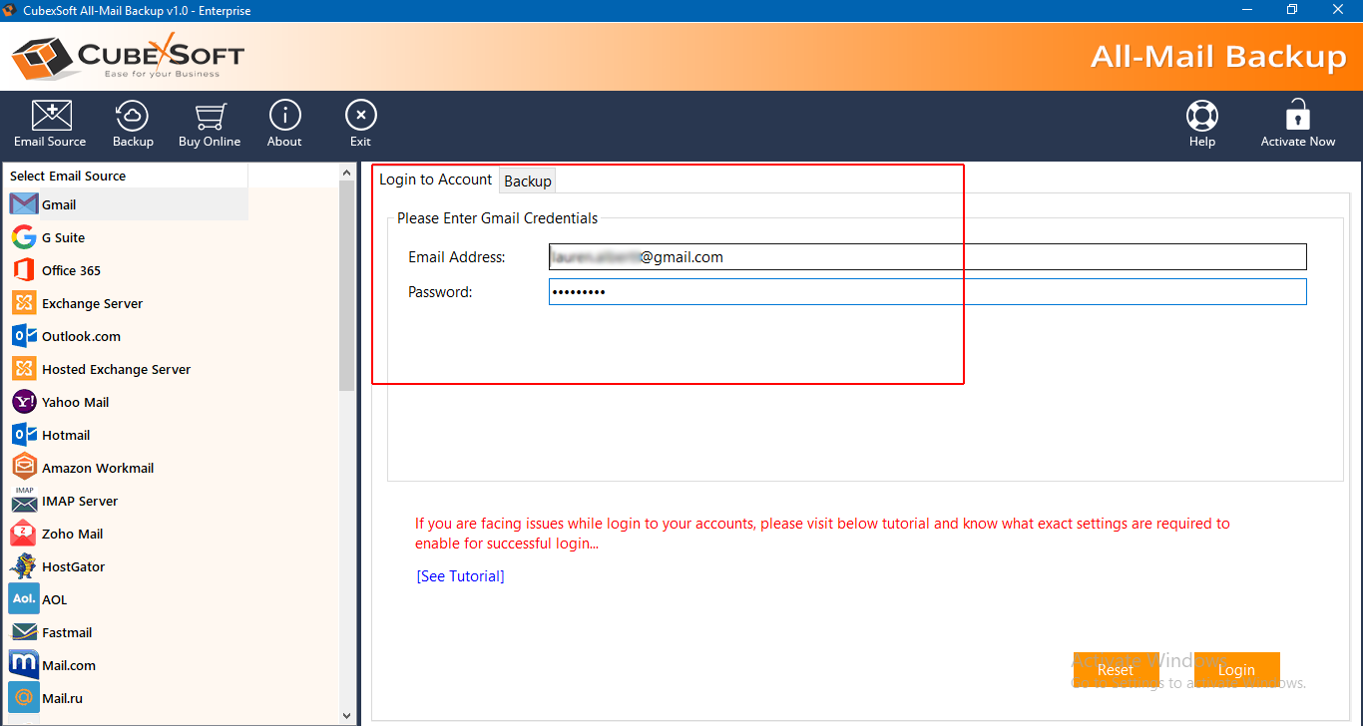1363x726 pixels.
Task: Choose G Suite email source
Action: pyautogui.click(x=63, y=237)
